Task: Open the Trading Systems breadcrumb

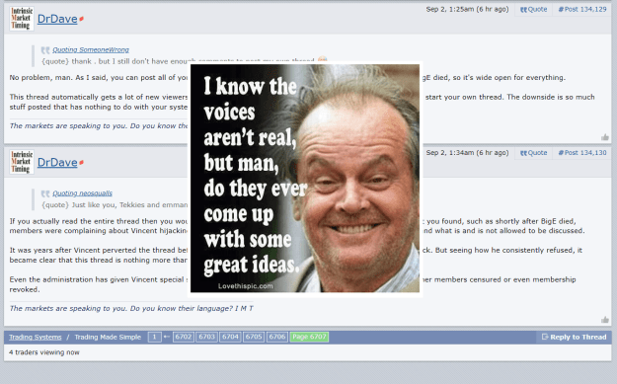Action: (x=35, y=338)
